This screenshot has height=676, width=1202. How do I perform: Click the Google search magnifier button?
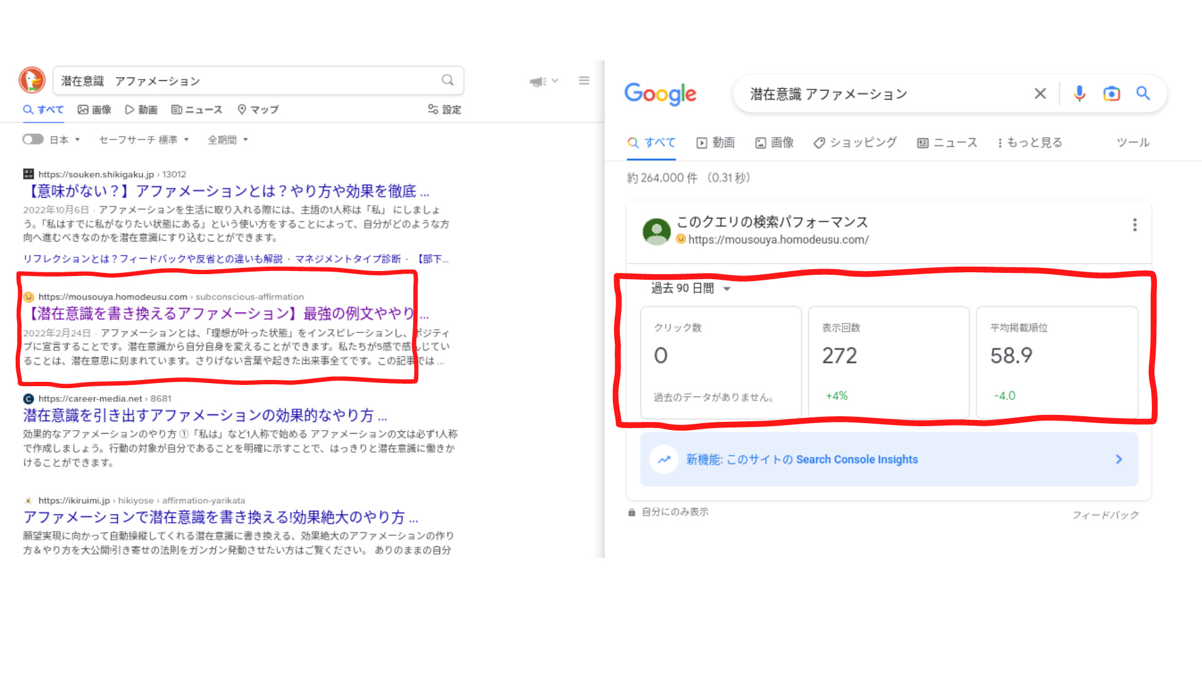point(1143,93)
